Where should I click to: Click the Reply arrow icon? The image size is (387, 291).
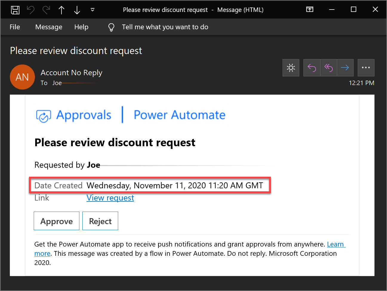click(312, 68)
